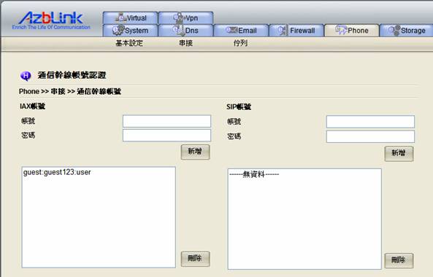
Task: Switch to the System tab
Action: pos(131,31)
